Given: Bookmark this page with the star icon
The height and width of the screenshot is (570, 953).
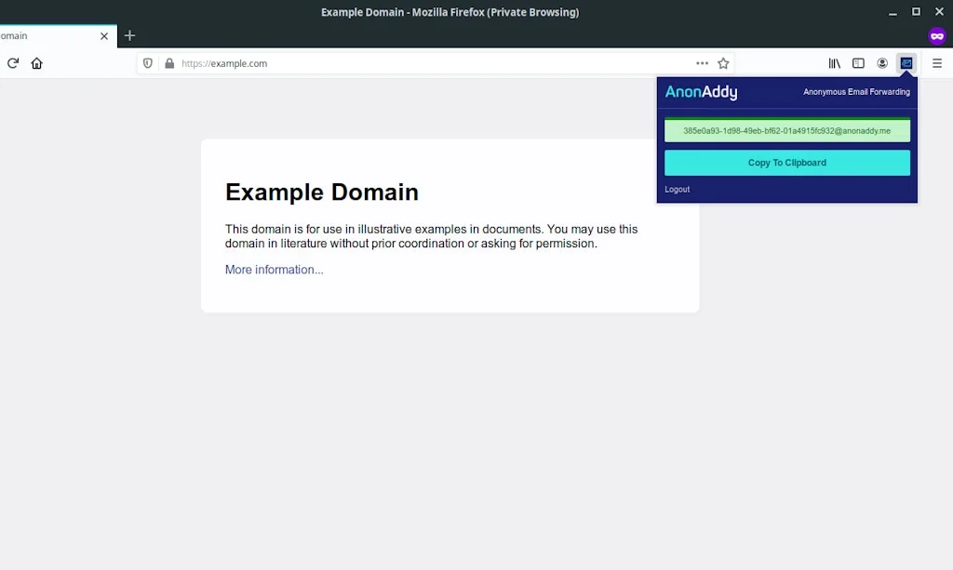Looking at the screenshot, I should pos(723,63).
